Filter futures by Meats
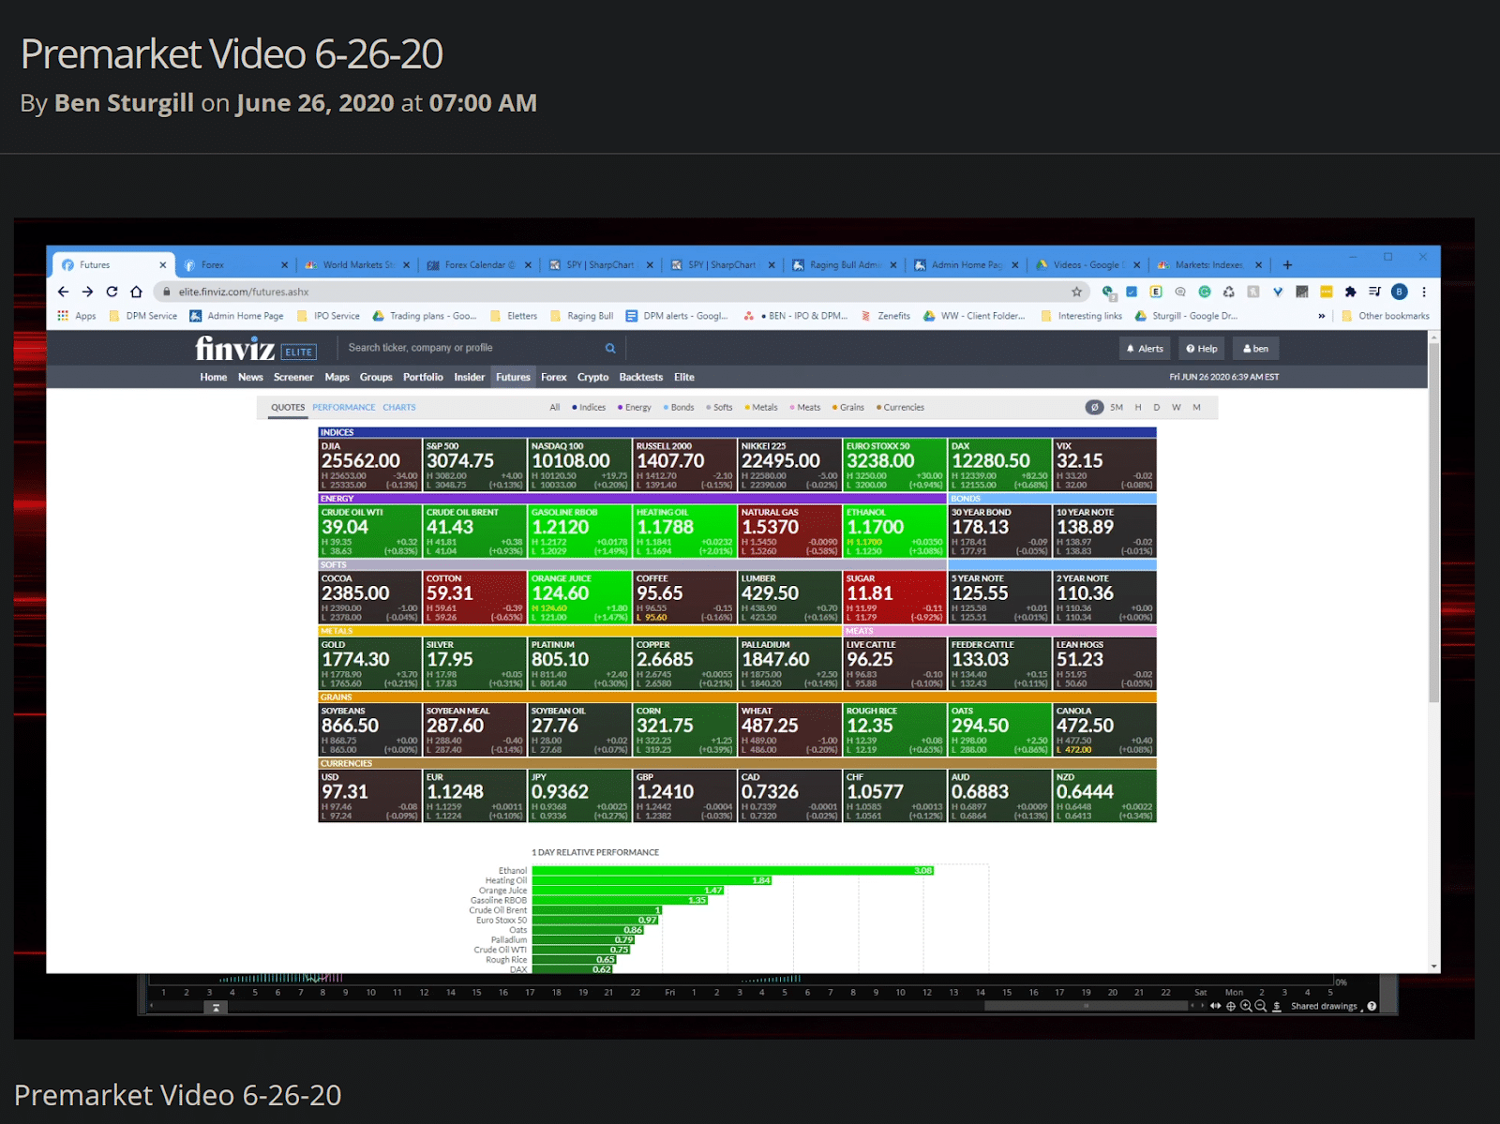Image resolution: width=1500 pixels, height=1124 pixels. [805, 407]
